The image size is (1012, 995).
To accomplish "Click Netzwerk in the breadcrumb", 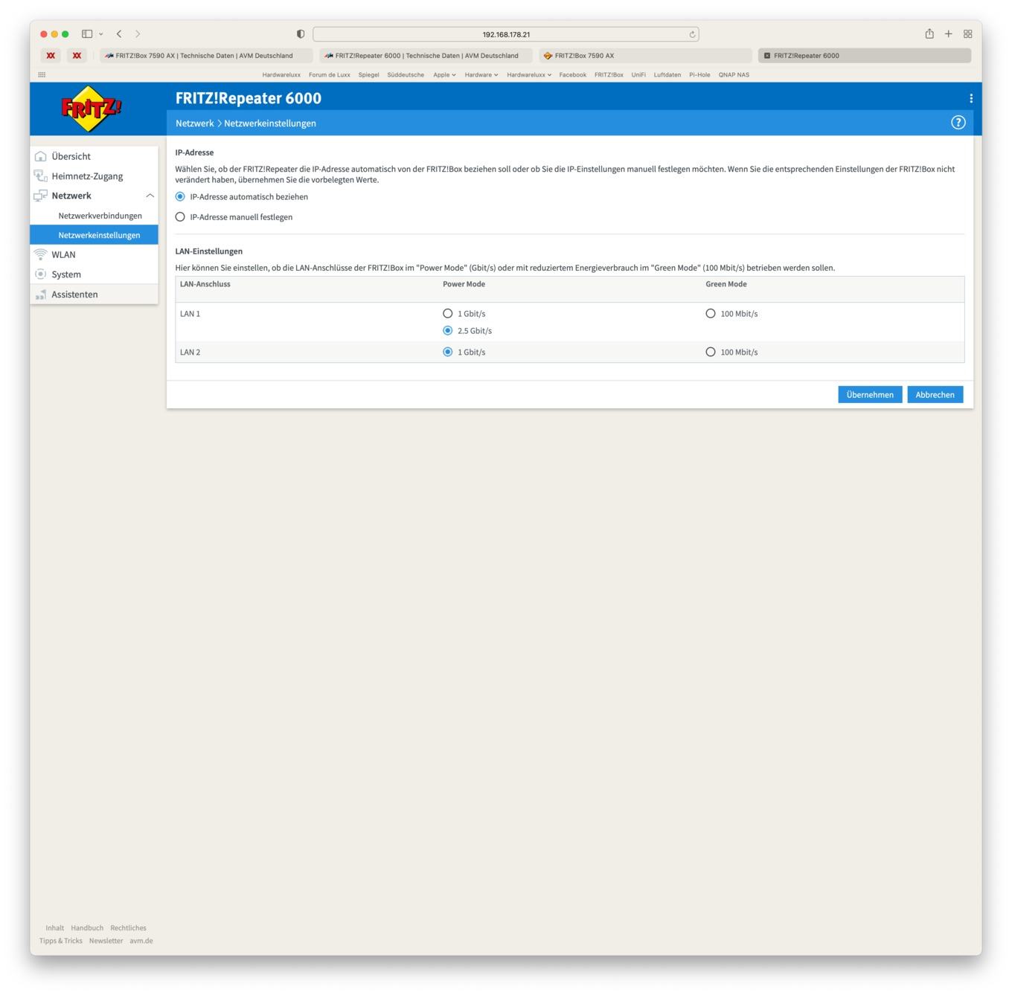I will click(194, 123).
